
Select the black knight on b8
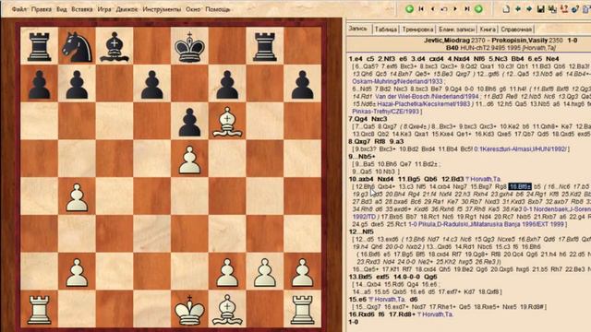[x=77, y=46]
